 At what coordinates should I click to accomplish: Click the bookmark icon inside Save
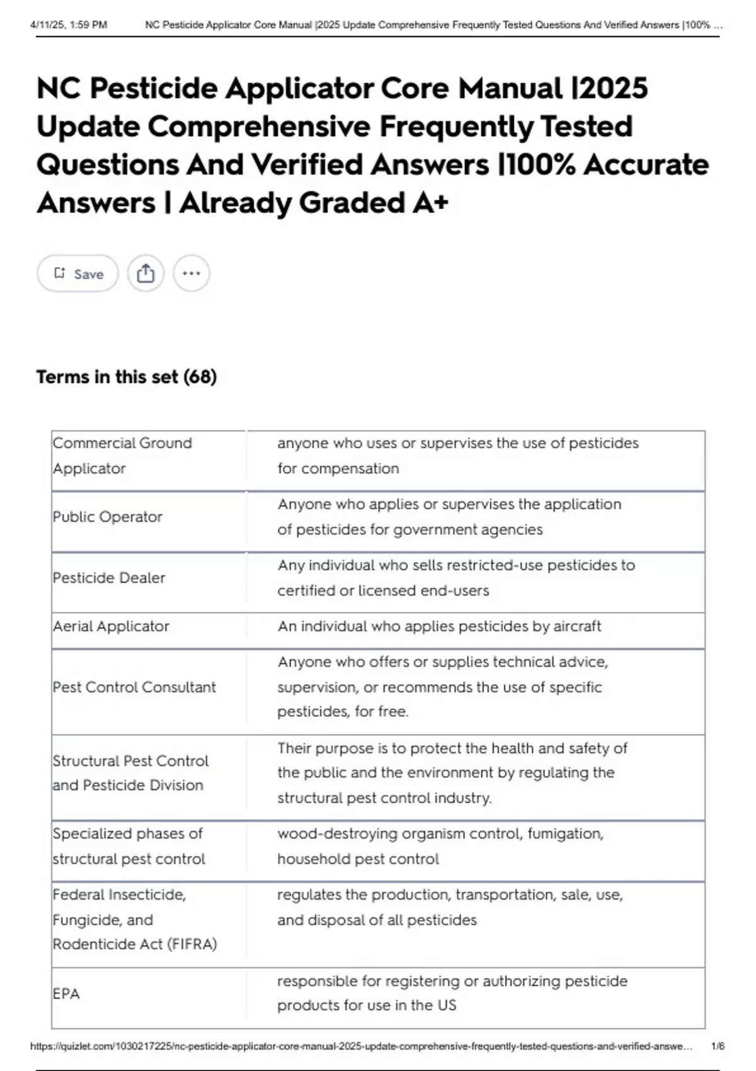click(x=60, y=273)
